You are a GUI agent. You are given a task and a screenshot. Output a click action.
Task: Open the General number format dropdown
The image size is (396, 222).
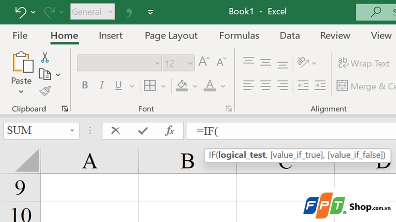point(93,11)
